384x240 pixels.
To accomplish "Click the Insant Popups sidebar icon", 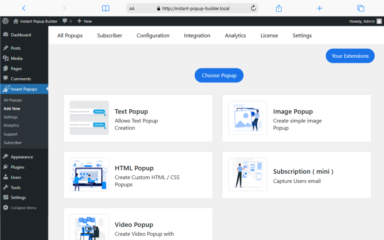I will [x=6, y=89].
